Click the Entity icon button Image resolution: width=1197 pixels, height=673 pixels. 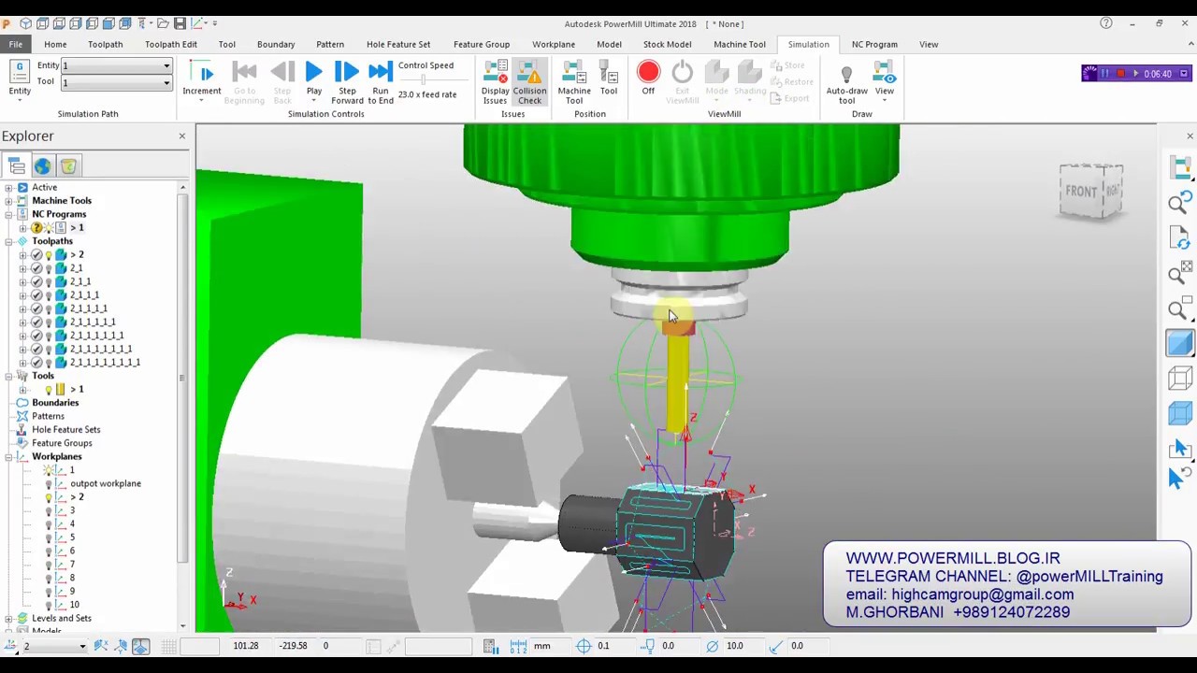20,79
